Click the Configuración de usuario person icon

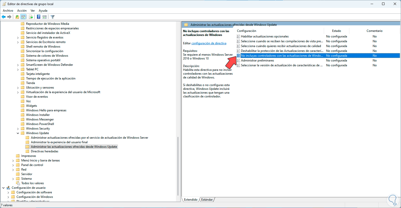[x=8, y=188]
